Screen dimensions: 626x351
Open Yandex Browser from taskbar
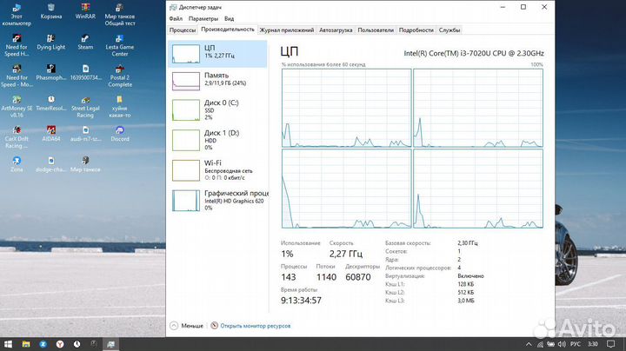[x=60, y=344]
